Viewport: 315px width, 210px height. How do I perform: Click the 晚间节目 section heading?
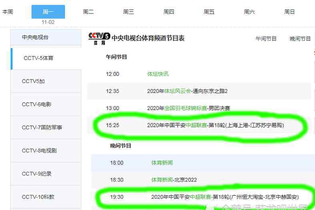(120, 146)
